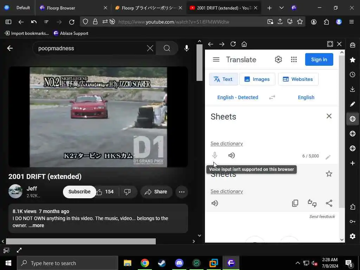The width and height of the screenshot is (360, 270).
Task: Select the Websites translation tab
Action: tap(298, 79)
